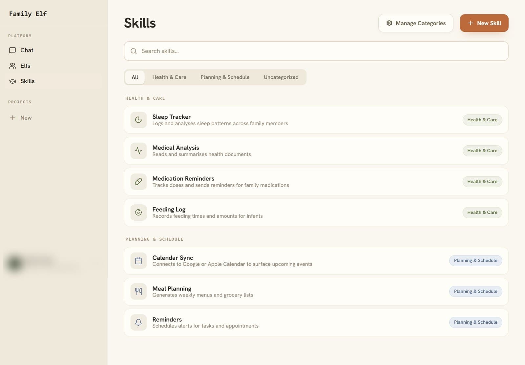Click the plus icon beside New project
Image resolution: width=525 pixels, height=365 pixels.
click(12, 118)
